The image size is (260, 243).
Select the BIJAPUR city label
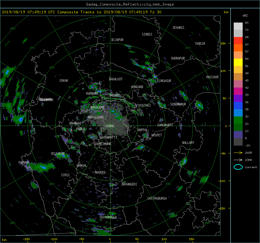[117, 40]
